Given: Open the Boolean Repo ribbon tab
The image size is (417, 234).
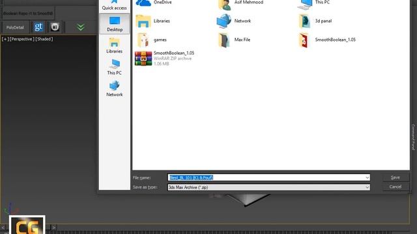Looking at the screenshot, I should point(28,13).
